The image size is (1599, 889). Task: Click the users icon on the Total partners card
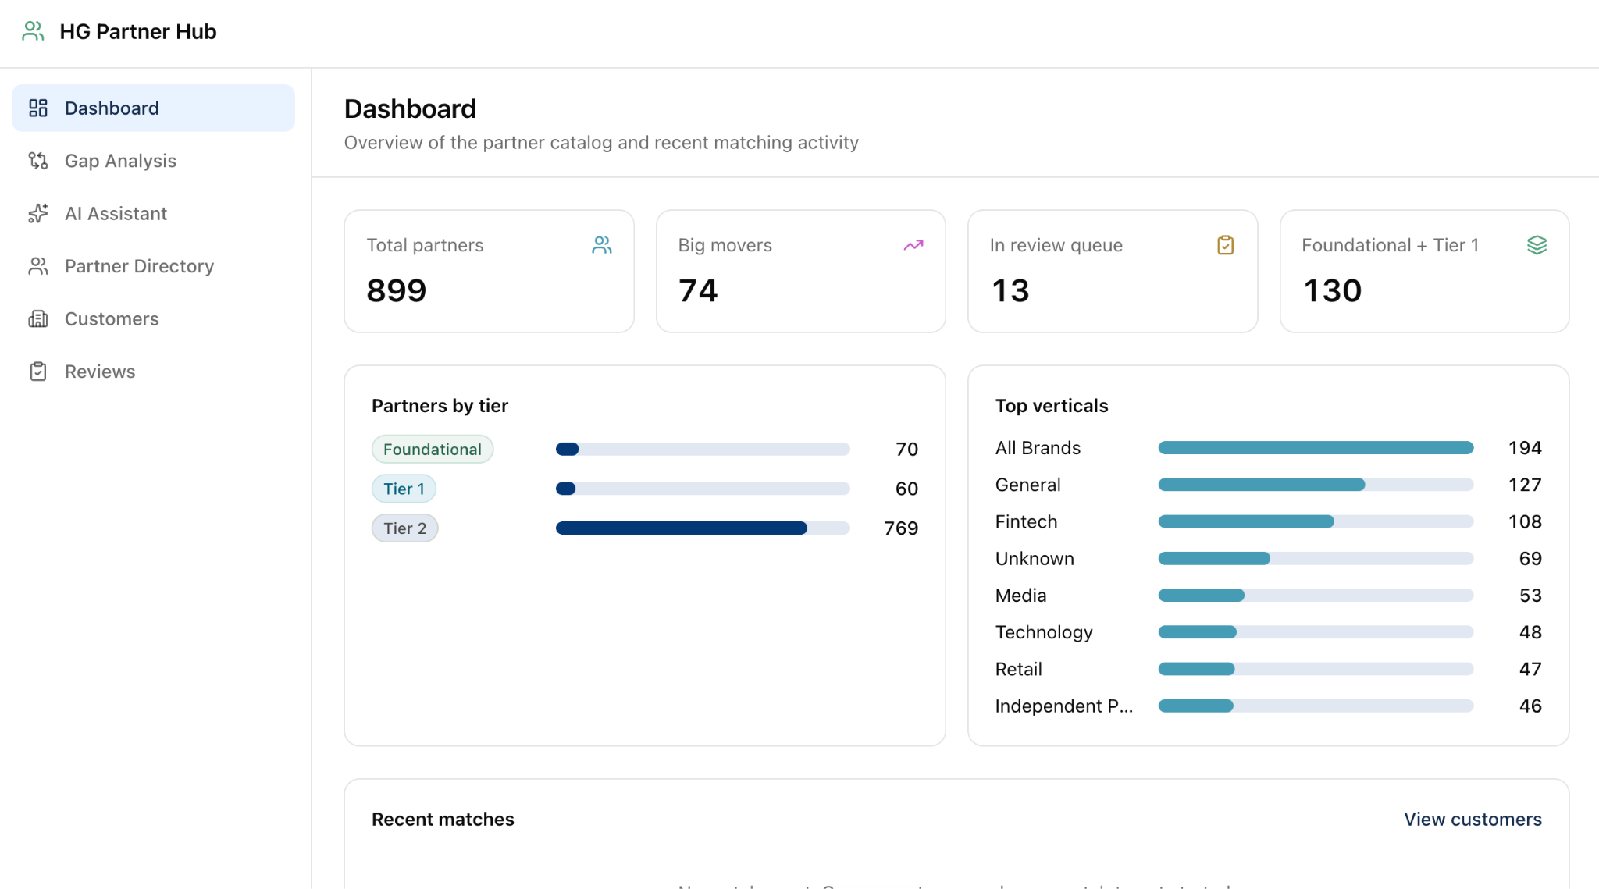pyautogui.click(x=601, y=245)
